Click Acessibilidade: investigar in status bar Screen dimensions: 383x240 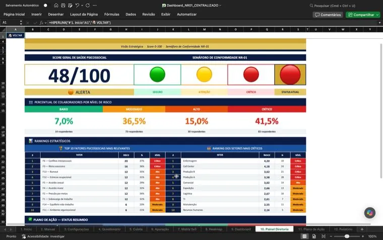pyautogui.click(x=43, y=236)
